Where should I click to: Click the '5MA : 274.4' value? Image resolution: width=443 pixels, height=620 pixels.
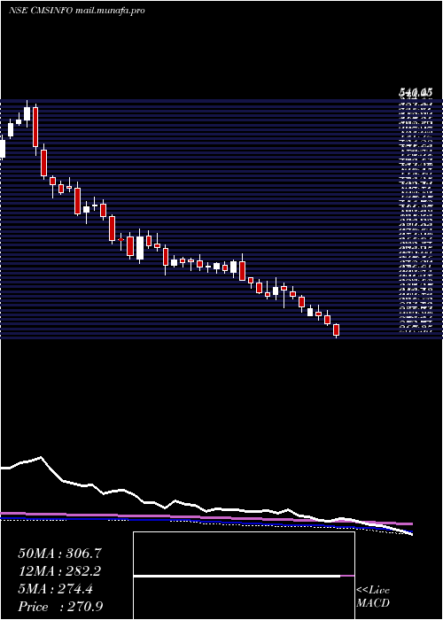pos(55,589)
